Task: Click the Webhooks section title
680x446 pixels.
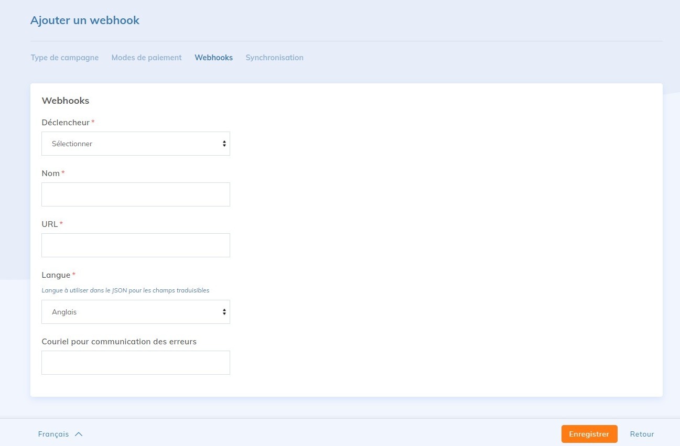Action: point(65,100)
